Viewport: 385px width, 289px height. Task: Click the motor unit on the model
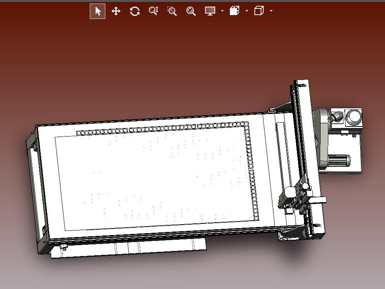click(339, 161)
